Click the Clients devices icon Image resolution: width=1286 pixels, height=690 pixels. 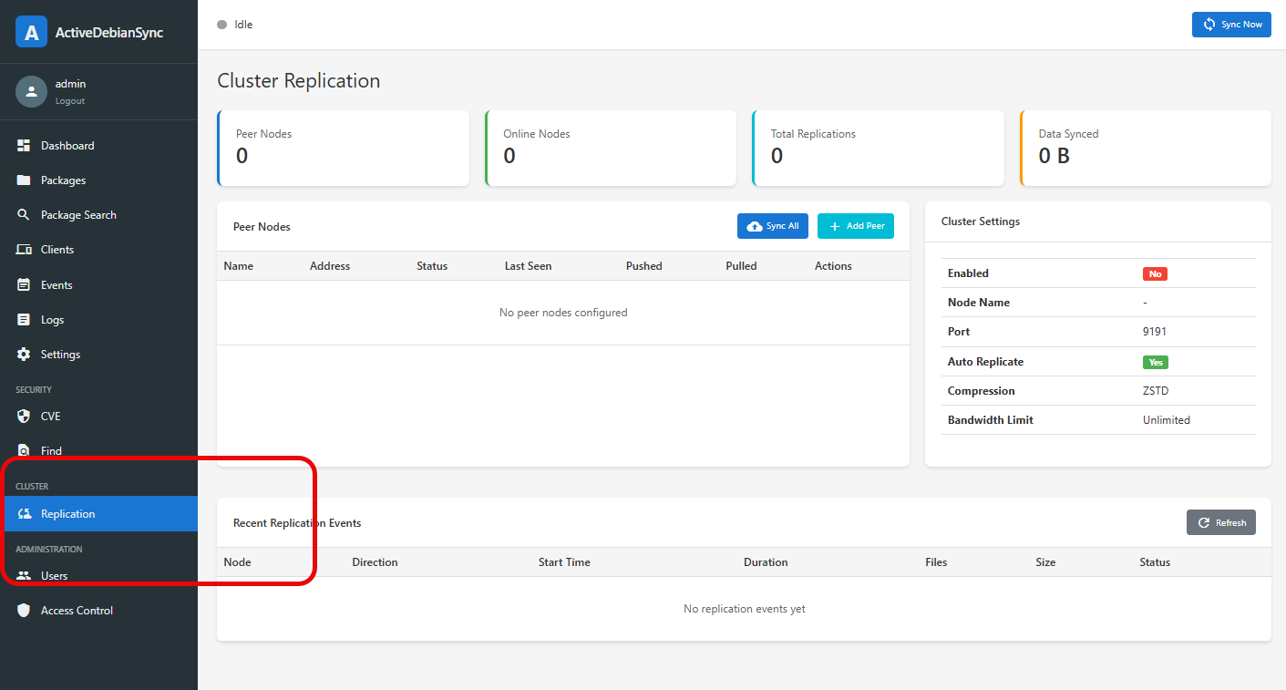click(x=24, y=250)
